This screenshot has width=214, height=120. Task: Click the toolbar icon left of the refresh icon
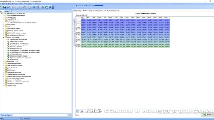tap(43, 7)
